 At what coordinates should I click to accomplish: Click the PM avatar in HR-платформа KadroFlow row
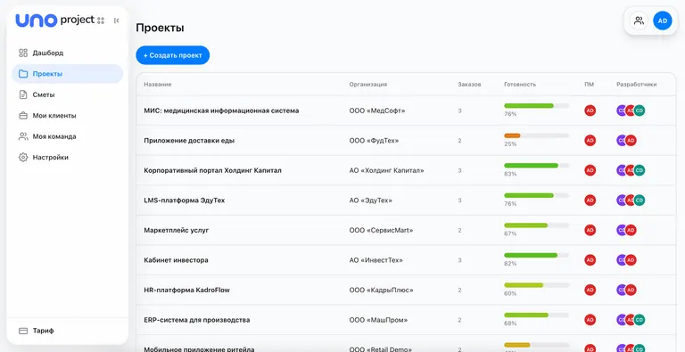pos(590,290)
